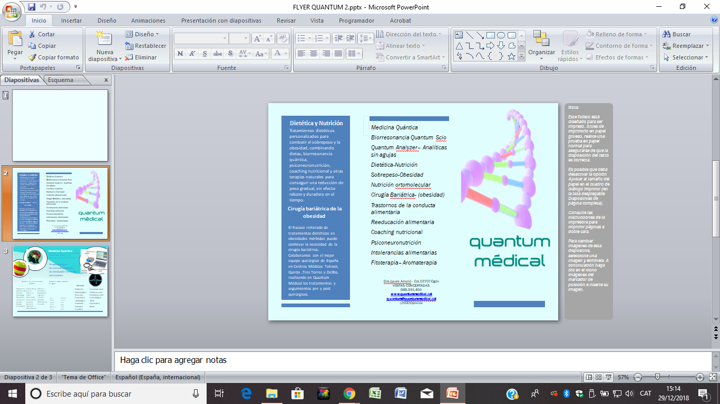Switch to the Diseño ribbon tab

click(x=106, y=21)
